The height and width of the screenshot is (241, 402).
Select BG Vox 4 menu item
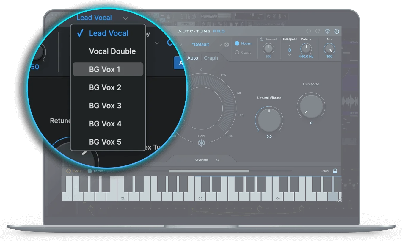108,124
